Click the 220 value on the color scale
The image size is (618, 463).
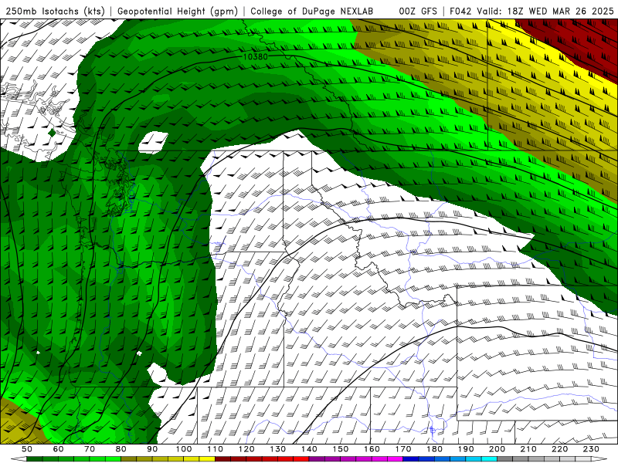[559, 449]
